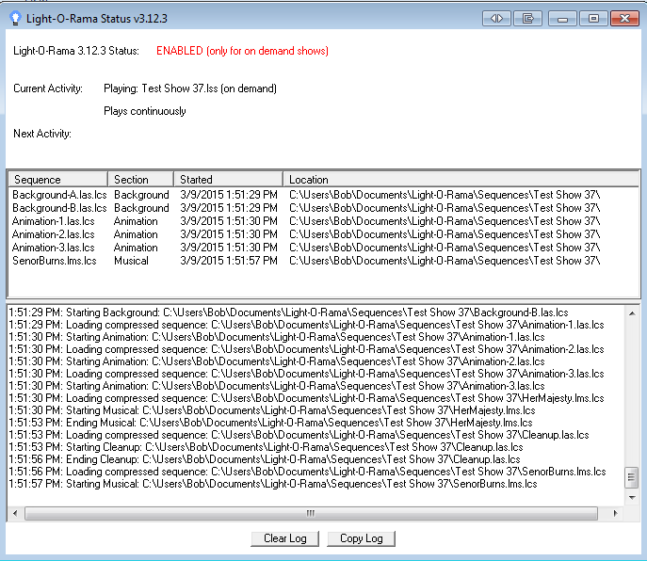
Task: Close the Light-O-Rama Status window
Action: pos(625,19)
